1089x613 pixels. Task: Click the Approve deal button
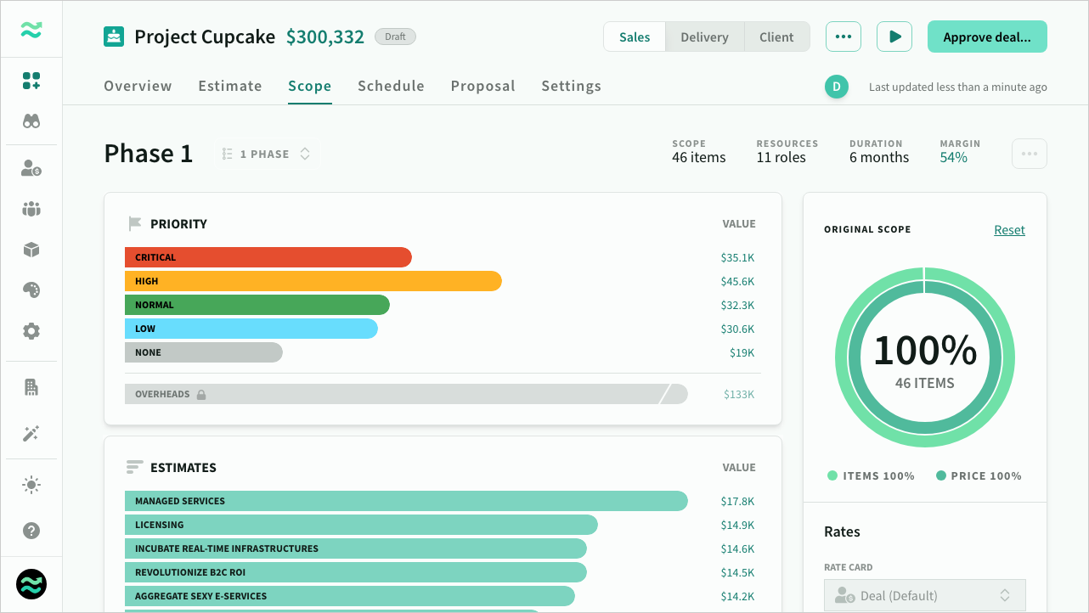click(986, 37)
